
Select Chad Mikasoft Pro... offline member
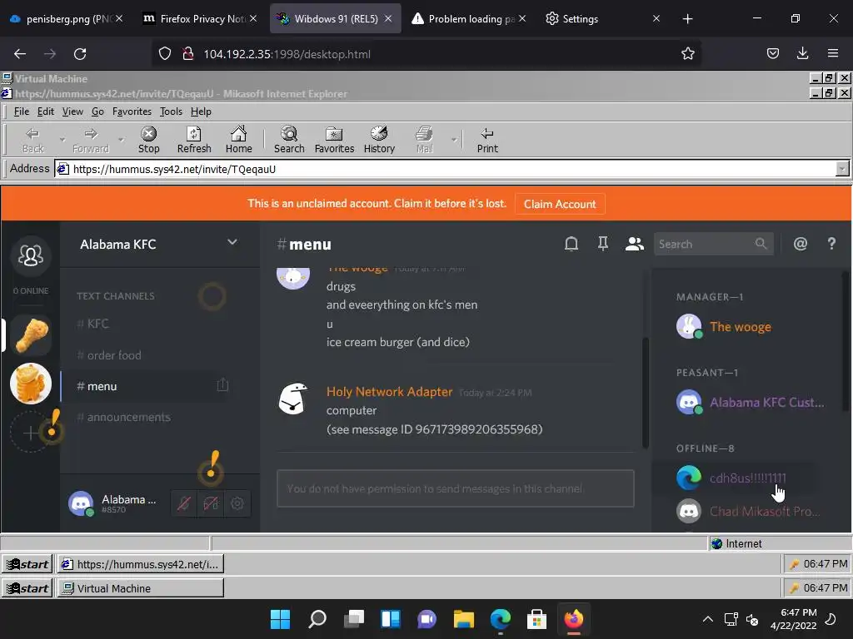751,512
